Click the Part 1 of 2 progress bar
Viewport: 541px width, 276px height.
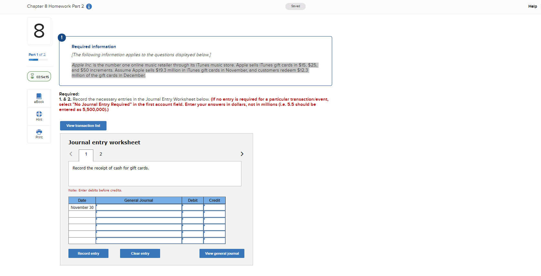point(38,60)
